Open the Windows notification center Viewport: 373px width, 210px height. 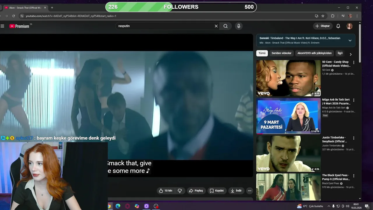(x=367, y=206)
